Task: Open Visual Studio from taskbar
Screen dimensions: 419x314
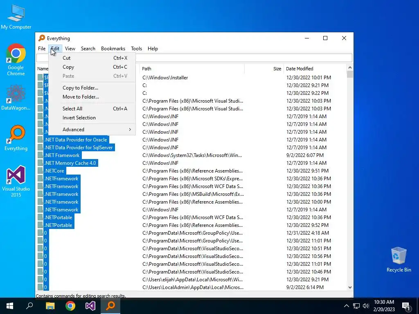Action: click(x=90, y=306)
